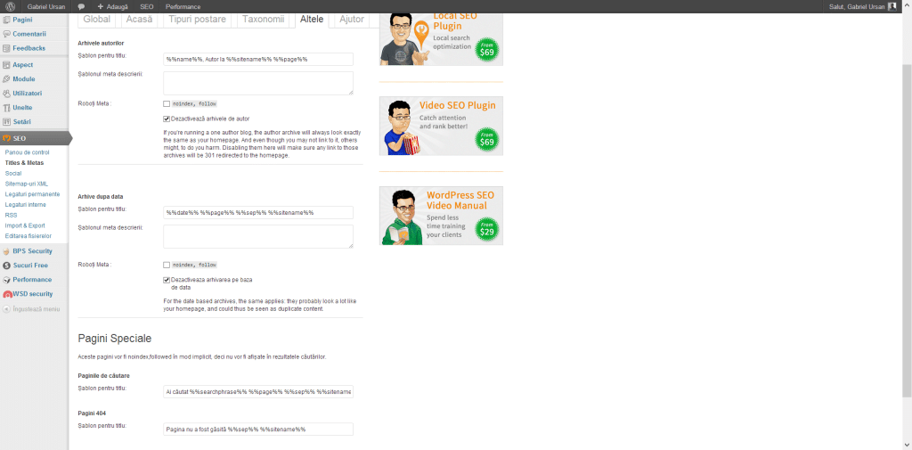The width and height of the screenshot is (912, 450).
Task: Switch to the Tipuri postare tab
Action: coord(197,19)
